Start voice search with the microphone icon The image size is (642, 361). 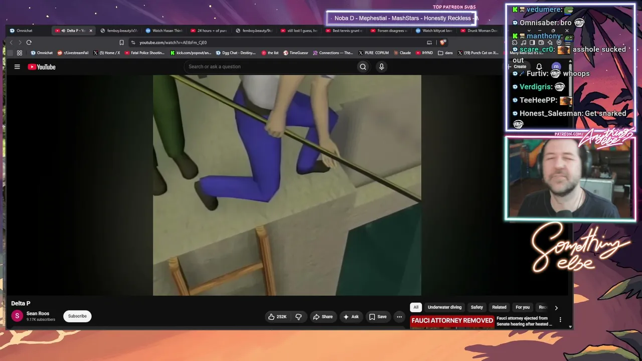(x=381, y=67)
